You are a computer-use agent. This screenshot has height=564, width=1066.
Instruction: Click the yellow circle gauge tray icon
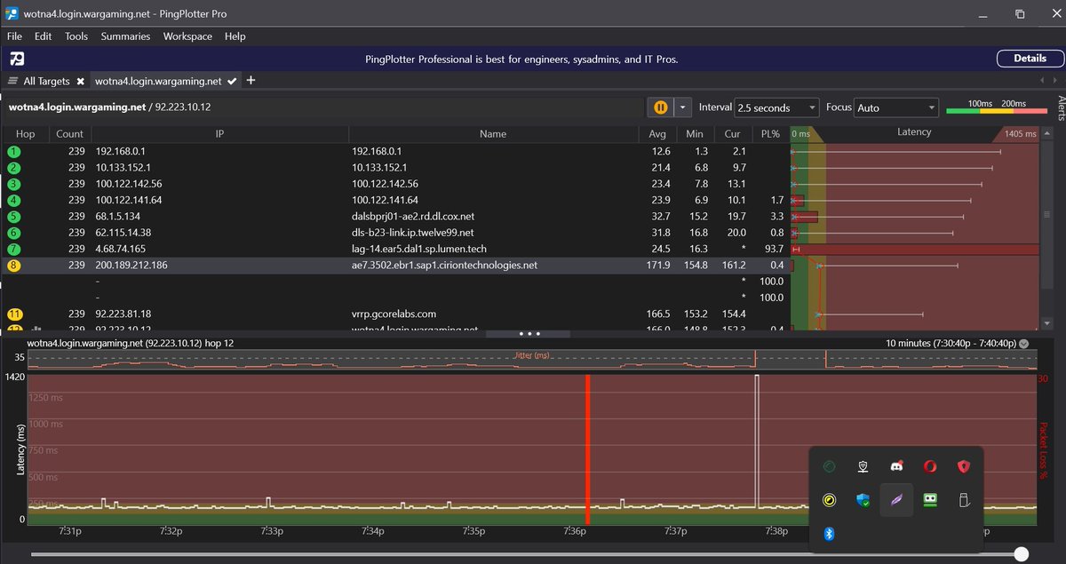tap(829, 500)
